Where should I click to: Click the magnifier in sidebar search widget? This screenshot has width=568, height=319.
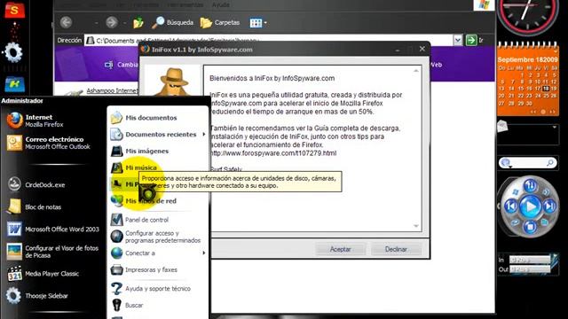pyautogui.click(x=550, y=163)
